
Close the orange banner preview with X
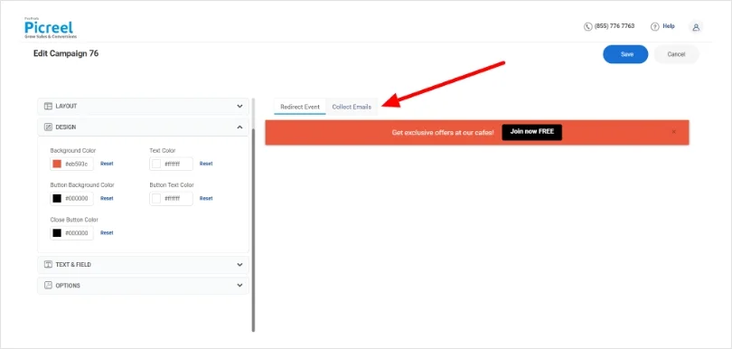click(673, 132)
